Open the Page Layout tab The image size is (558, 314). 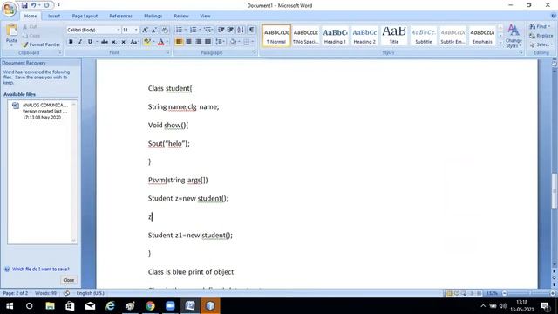point(85,16)
